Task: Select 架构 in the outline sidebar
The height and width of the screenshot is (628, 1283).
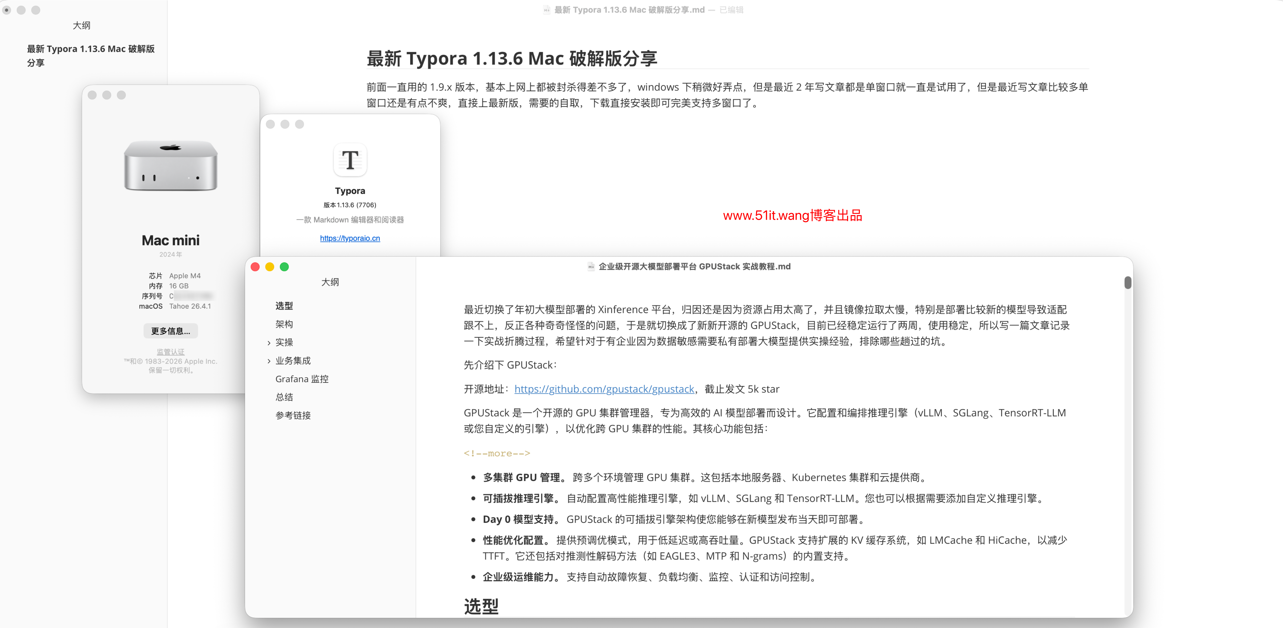Action: coord(284,324)
